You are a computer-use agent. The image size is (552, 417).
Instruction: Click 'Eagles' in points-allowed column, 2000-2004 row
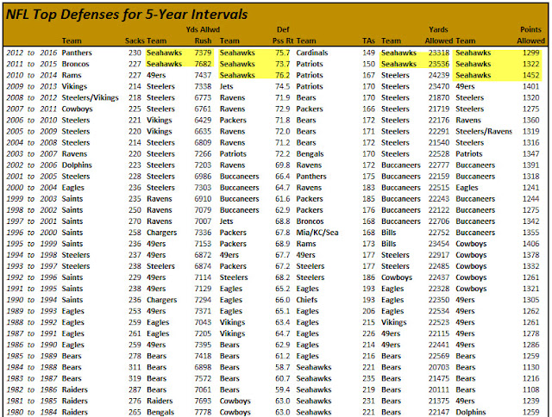[x=467, y=188]
